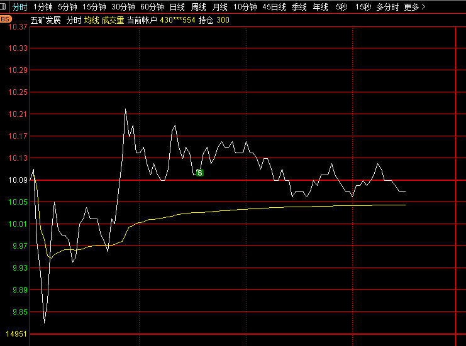Screen dimensions: 466x346
Task: Click the 9.85 price axis label
Action: click(x=20, y=312)
